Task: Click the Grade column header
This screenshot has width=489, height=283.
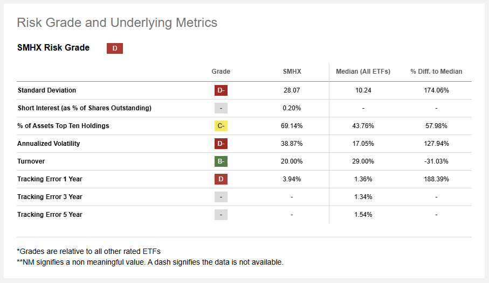Action: click(x=221, y=72)
